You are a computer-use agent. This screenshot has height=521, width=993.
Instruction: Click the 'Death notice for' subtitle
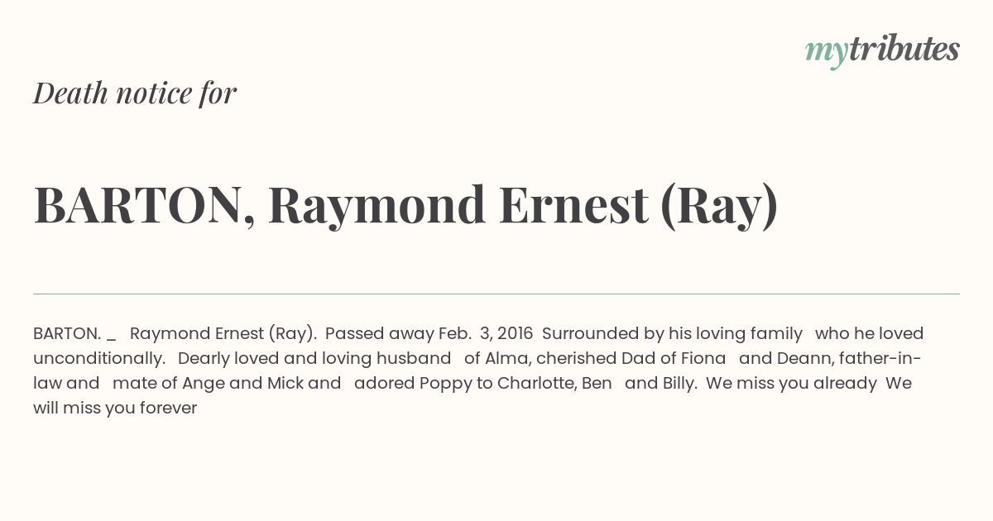click(x=135, y=93)
